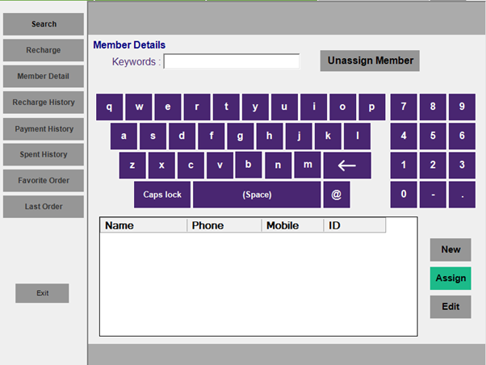The image size is (486, 365).
Task: Tap the q key
Action: (x=110, y=107)
